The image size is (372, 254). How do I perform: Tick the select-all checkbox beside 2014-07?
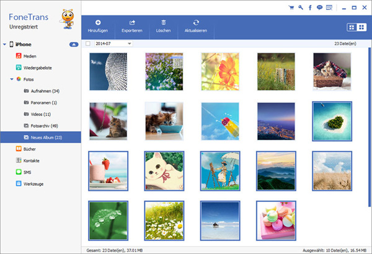click(87, 44)
